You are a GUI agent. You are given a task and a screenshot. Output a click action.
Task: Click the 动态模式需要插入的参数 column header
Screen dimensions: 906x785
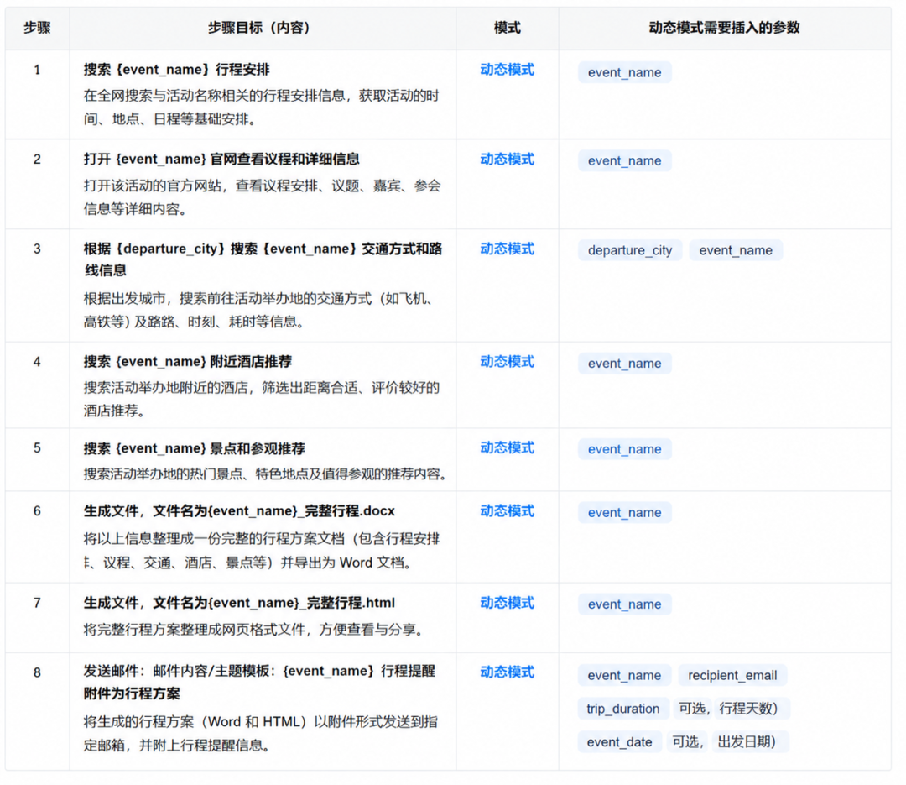pyautogui.click(x=724, y=28)
